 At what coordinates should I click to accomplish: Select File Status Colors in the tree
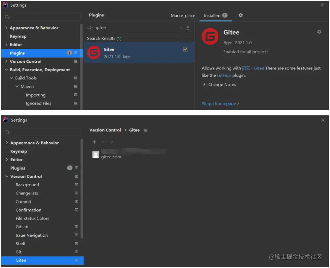click(32, 218)
